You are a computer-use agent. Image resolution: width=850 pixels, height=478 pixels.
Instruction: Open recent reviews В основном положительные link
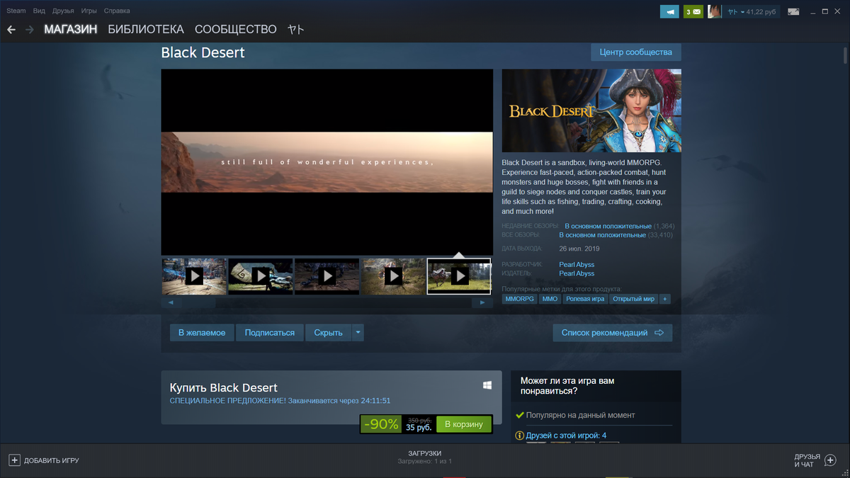[x=608, y=226]
